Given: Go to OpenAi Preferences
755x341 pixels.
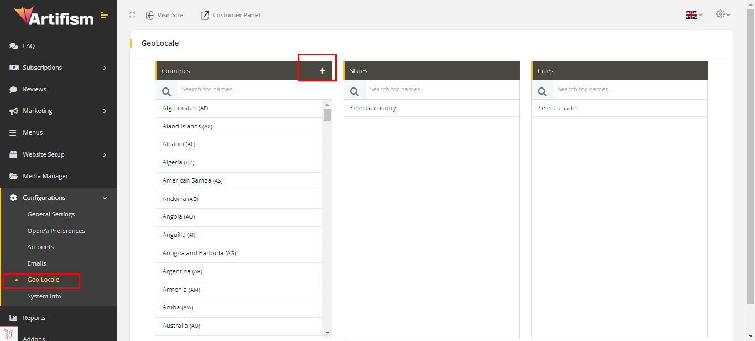Looking at the screenshot, I should 56,231.
